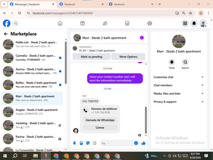Open Angela conversation
This screenshot has height=160, width=213.
[x=32, y=112]
